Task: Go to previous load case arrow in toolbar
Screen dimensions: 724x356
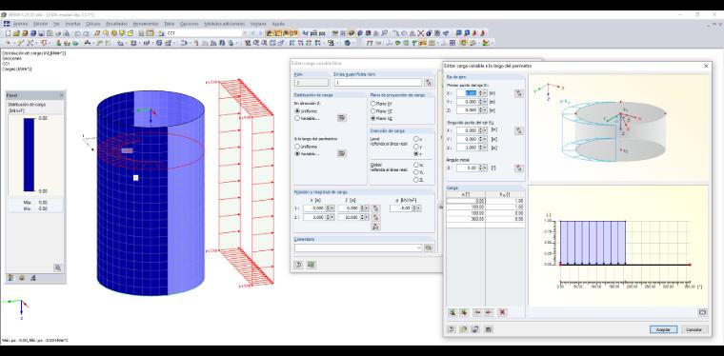Action: (253, 33)
